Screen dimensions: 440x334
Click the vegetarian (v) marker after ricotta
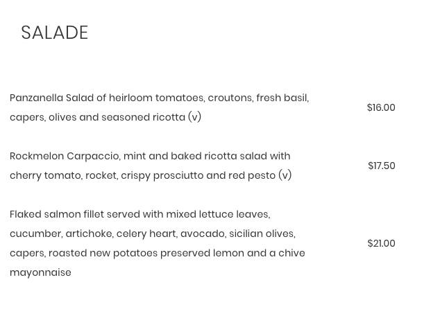point(194,117)
